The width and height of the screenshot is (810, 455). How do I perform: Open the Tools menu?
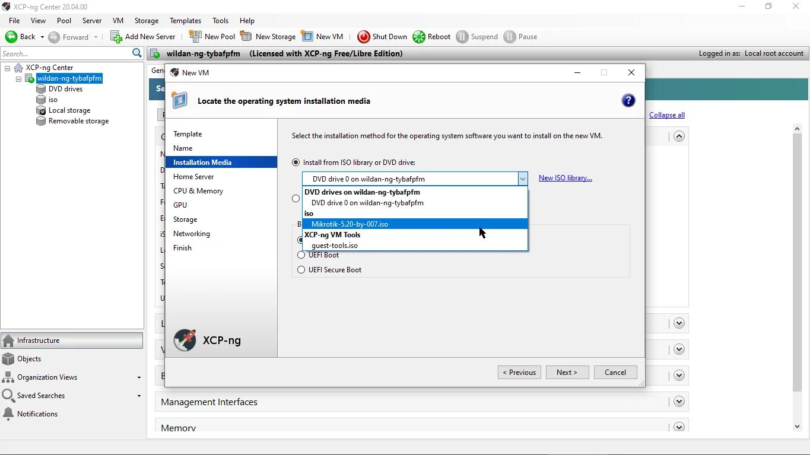220,21
